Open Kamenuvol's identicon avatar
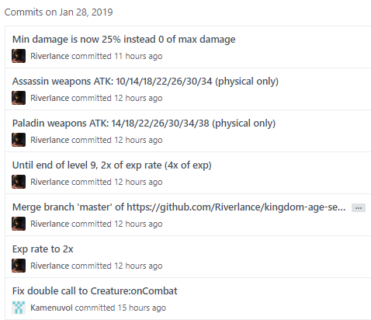The image size is (371, 320). [x=19, y=308]
